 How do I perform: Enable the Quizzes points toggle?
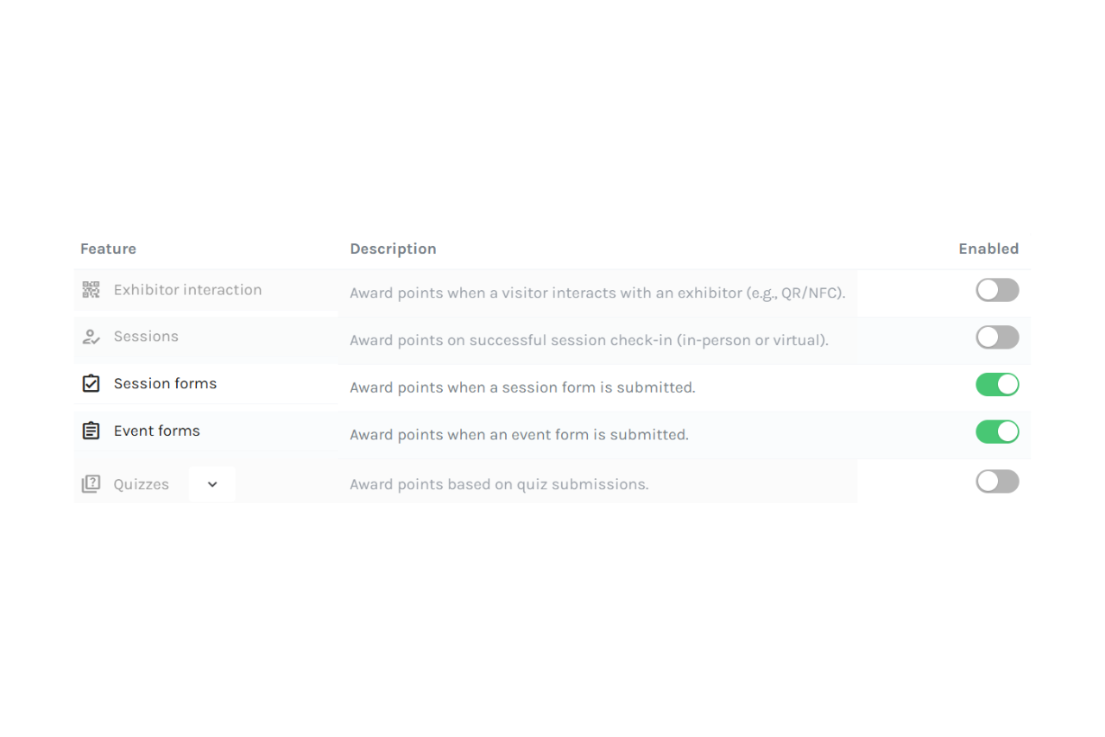pyautogui.click(x=997, y=482)
